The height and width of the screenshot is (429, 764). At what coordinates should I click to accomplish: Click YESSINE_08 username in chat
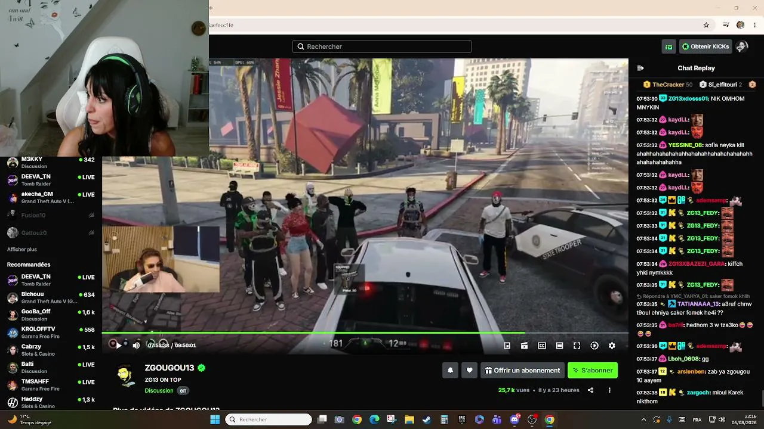coord(685,145)
